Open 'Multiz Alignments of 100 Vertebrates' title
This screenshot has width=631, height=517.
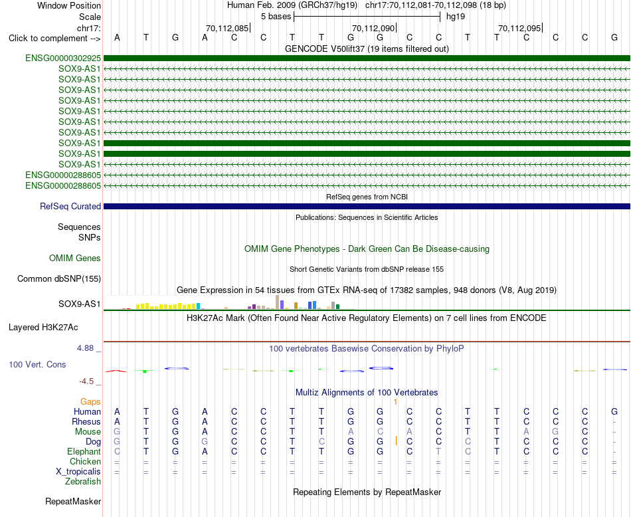(367, 393)
